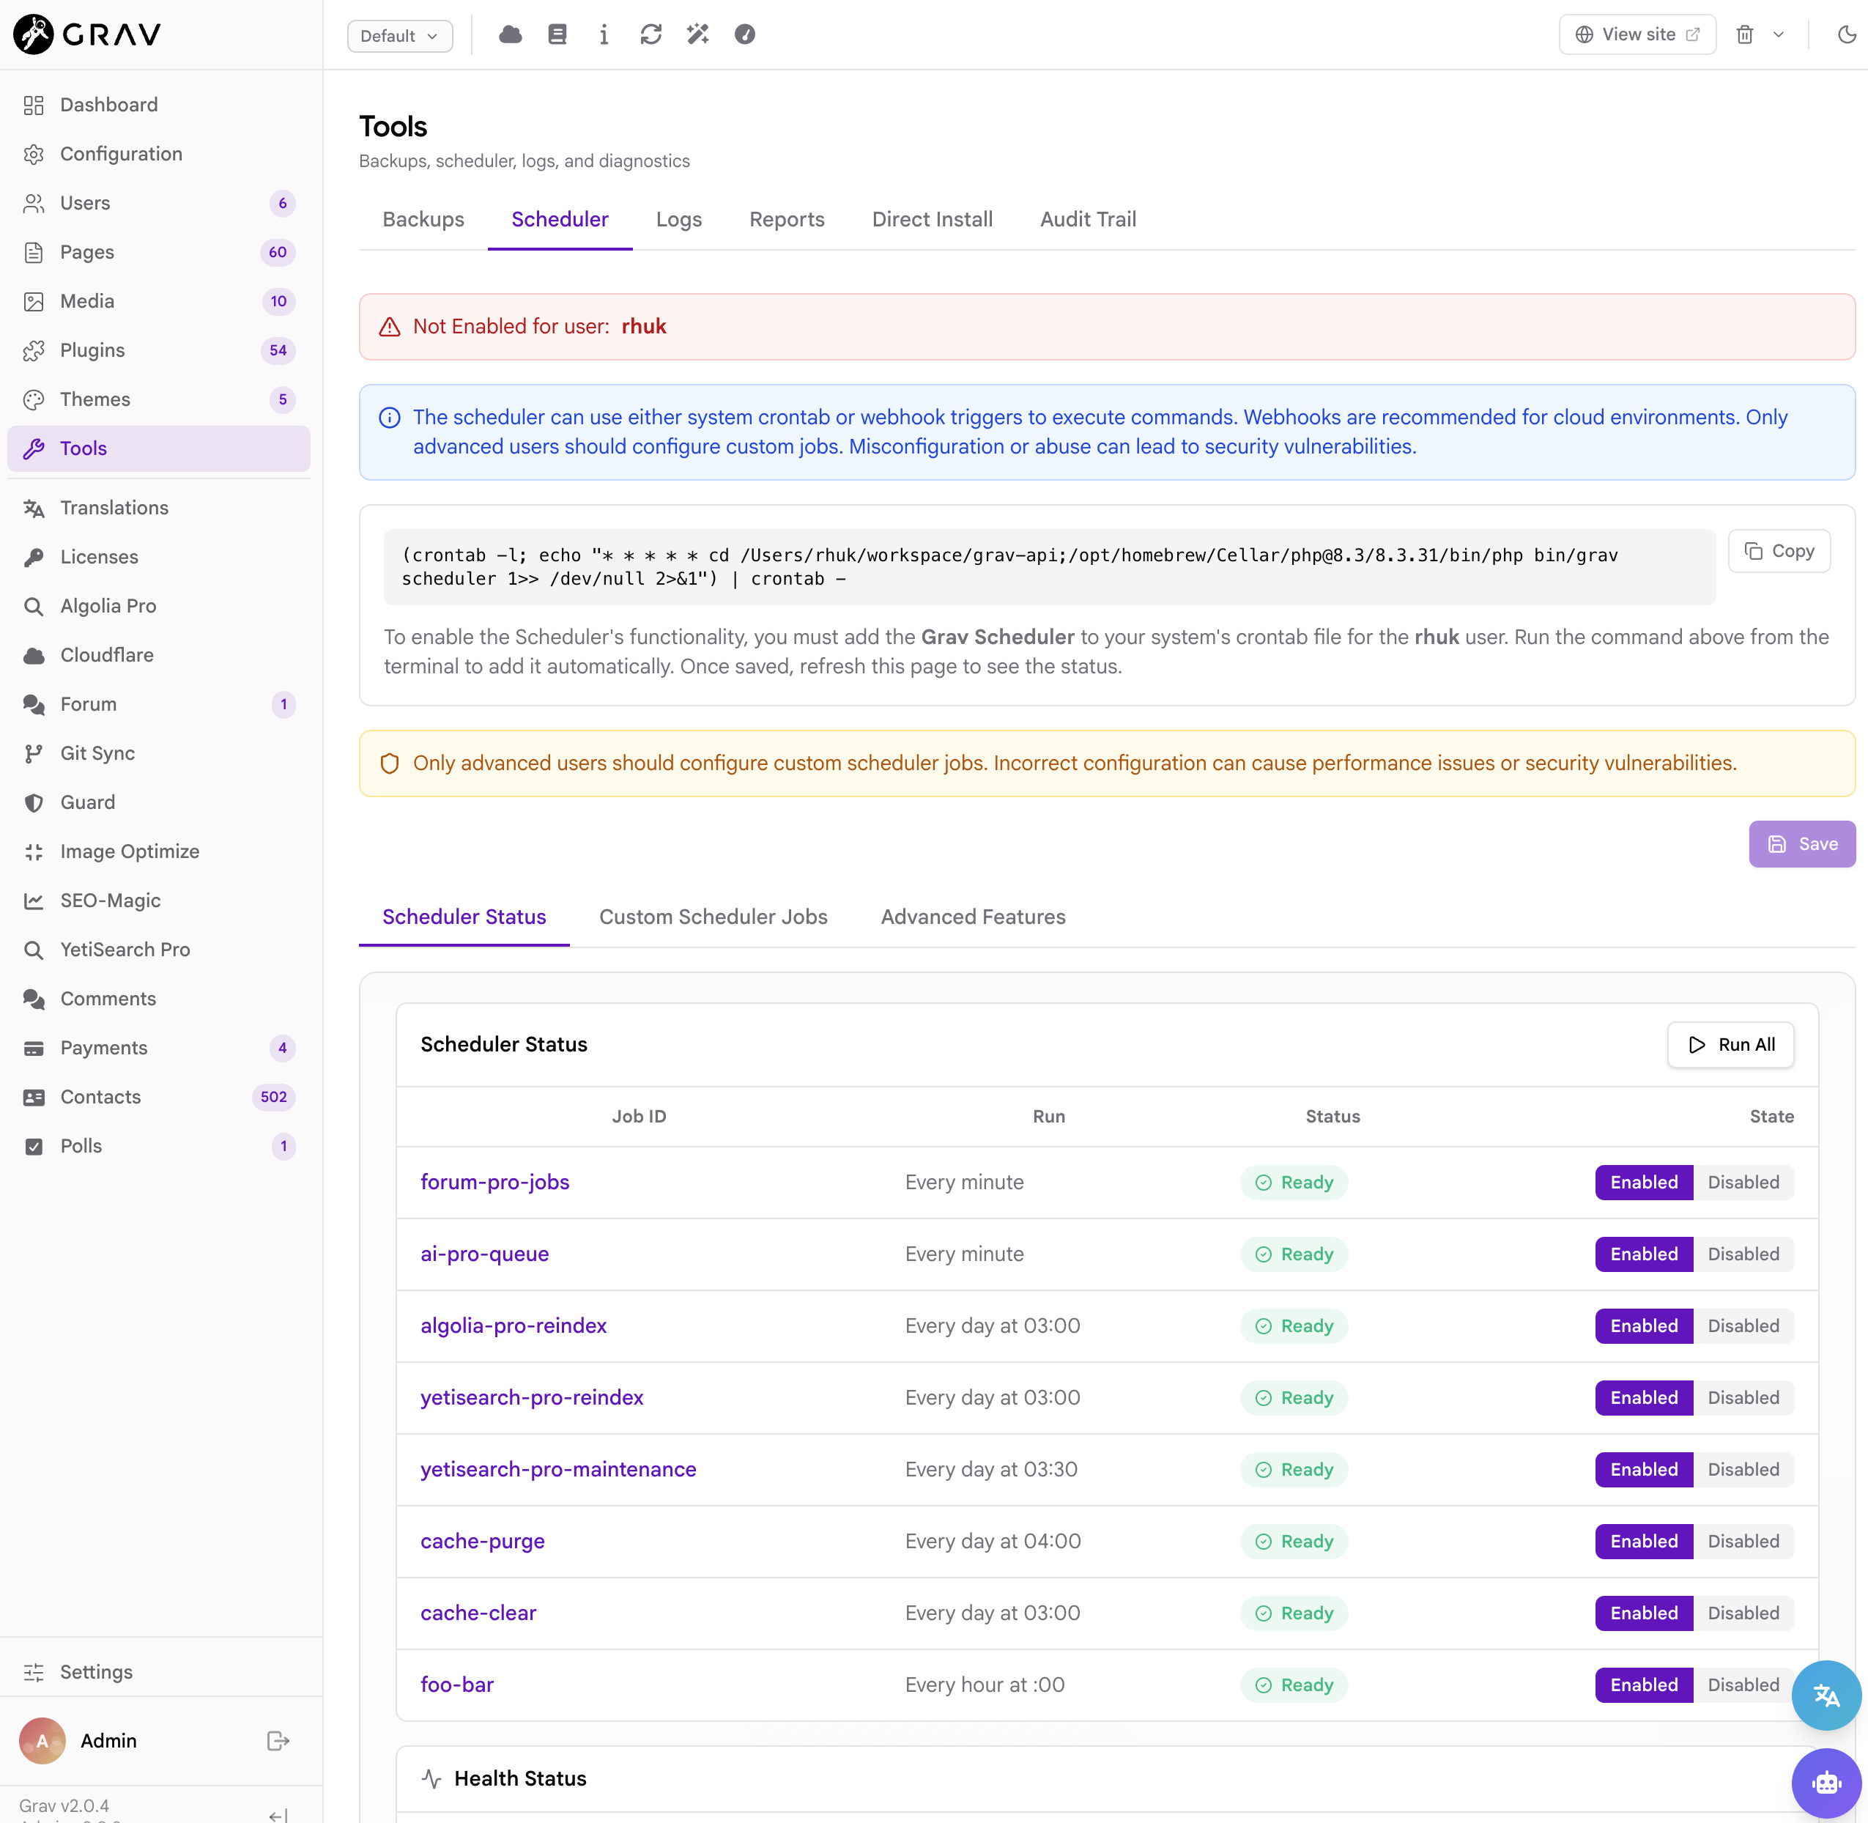
Task: Collapse the sidebar with the arrow icon
Action: [x=278, y=1814]
